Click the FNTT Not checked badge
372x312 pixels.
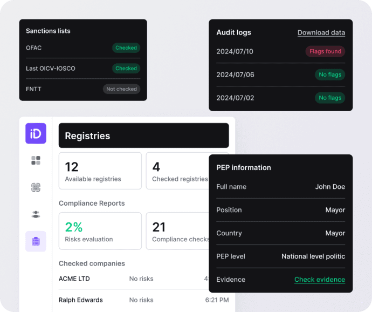tap(121, 89)
